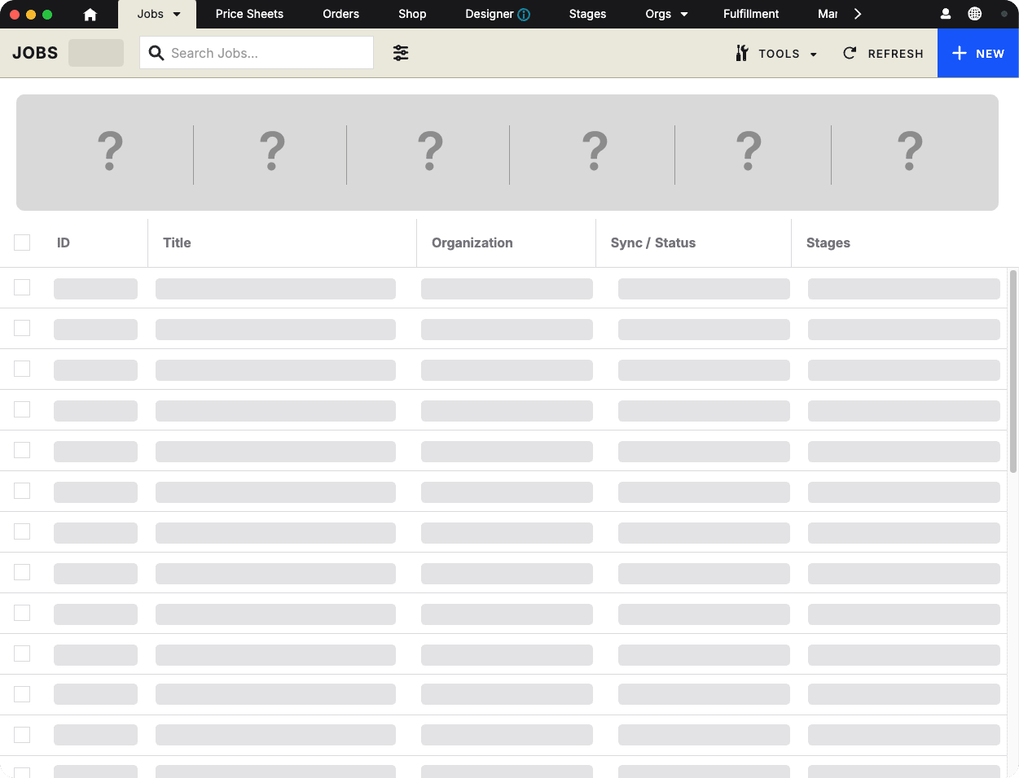Open the Stages tab

point(587,14)
